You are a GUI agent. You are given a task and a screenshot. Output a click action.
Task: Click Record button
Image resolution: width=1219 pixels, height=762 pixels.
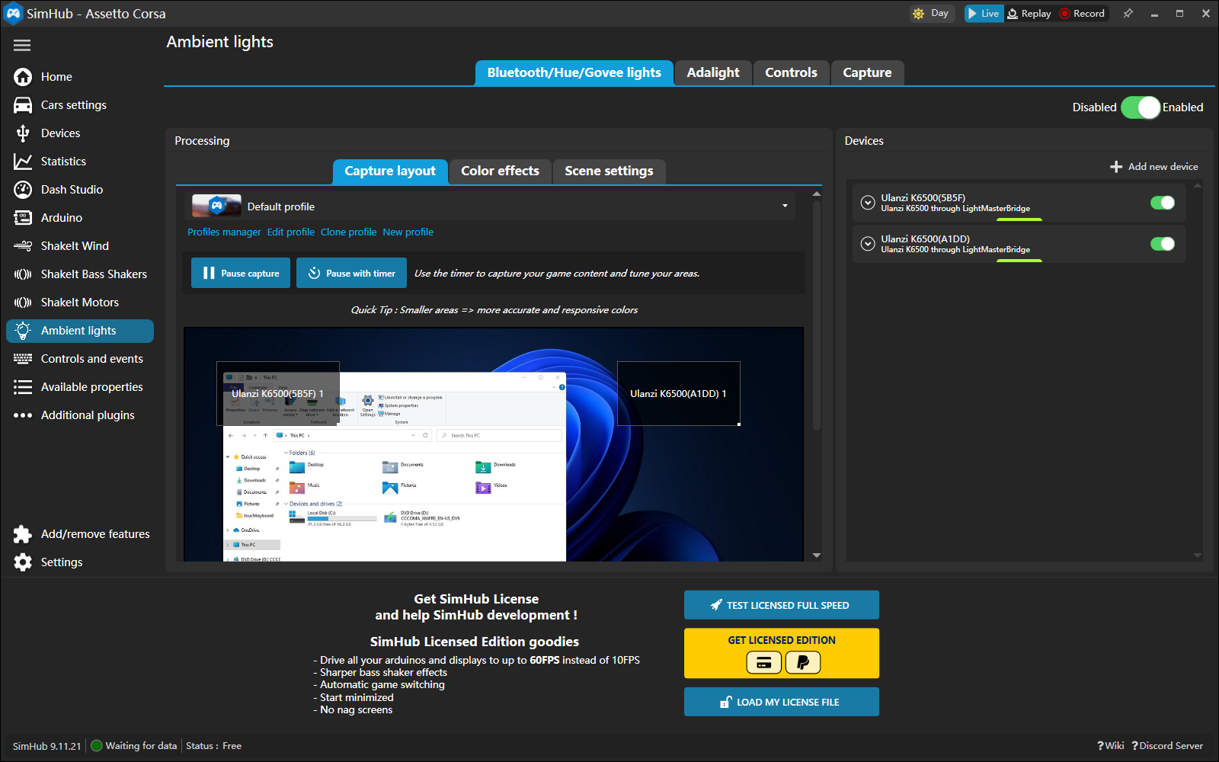point(1082,14)
